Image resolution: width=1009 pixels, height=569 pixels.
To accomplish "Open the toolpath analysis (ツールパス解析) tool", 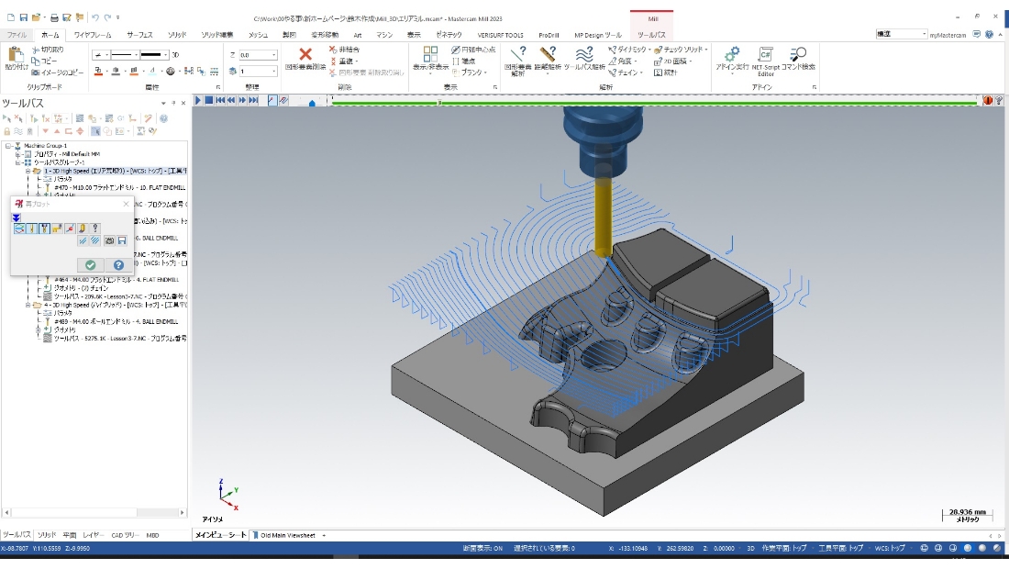I will tap(584, 60).
